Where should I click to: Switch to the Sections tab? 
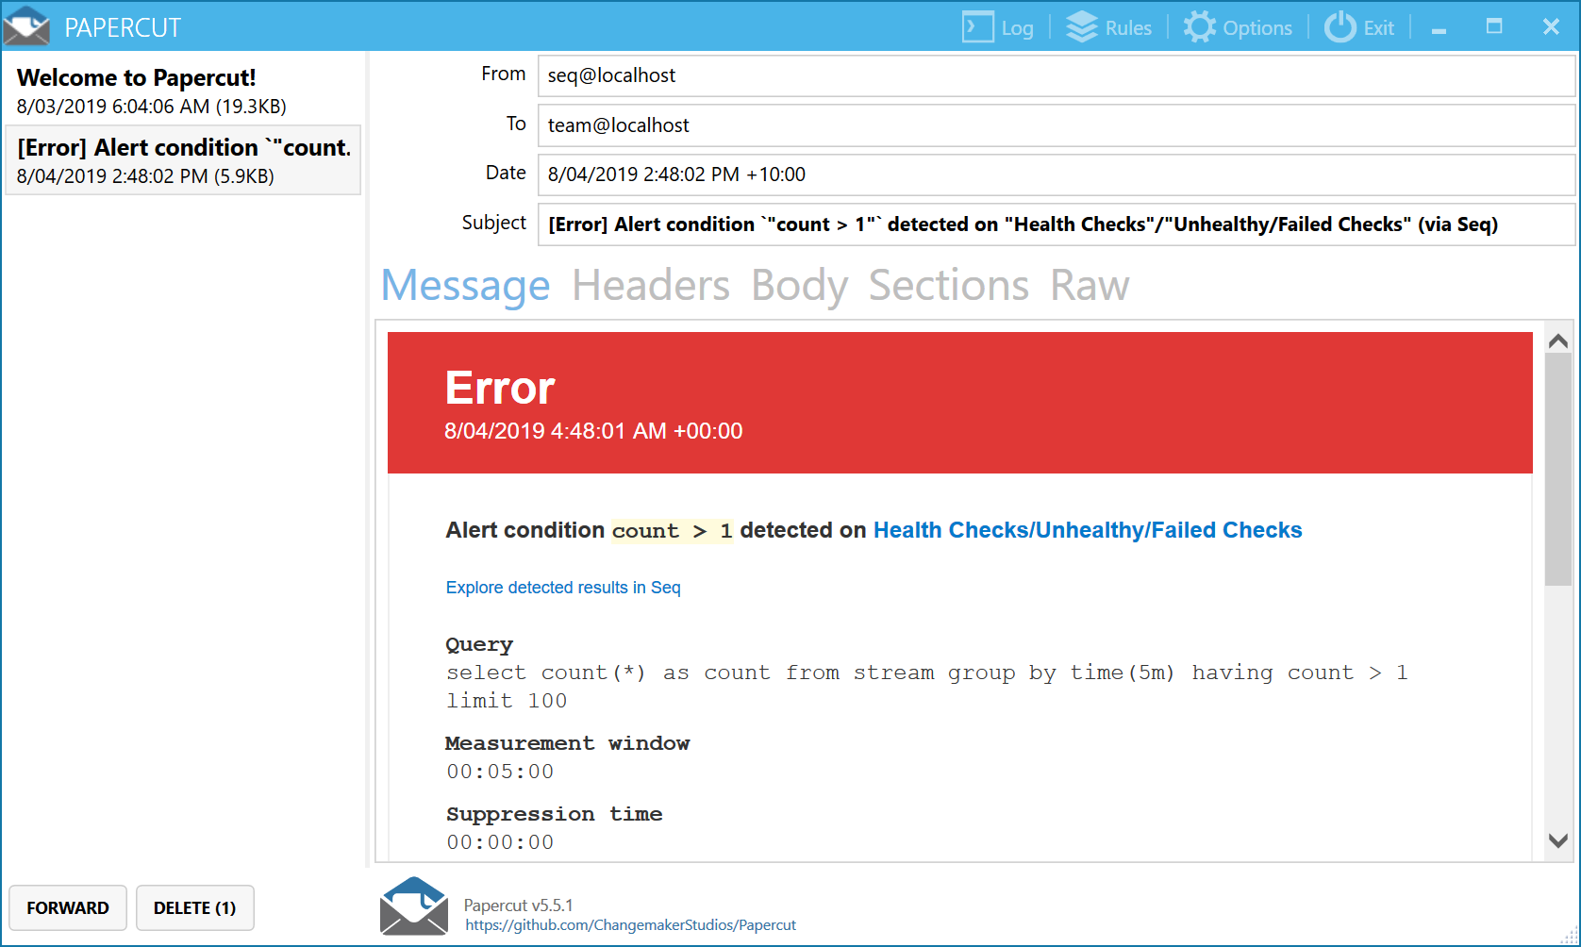948,285
